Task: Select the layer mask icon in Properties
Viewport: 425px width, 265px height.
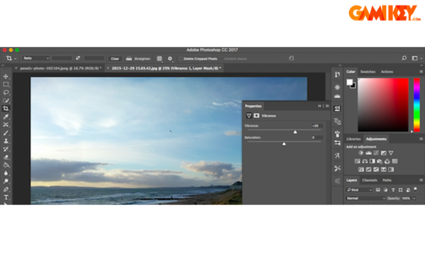Action: point(257,116)
